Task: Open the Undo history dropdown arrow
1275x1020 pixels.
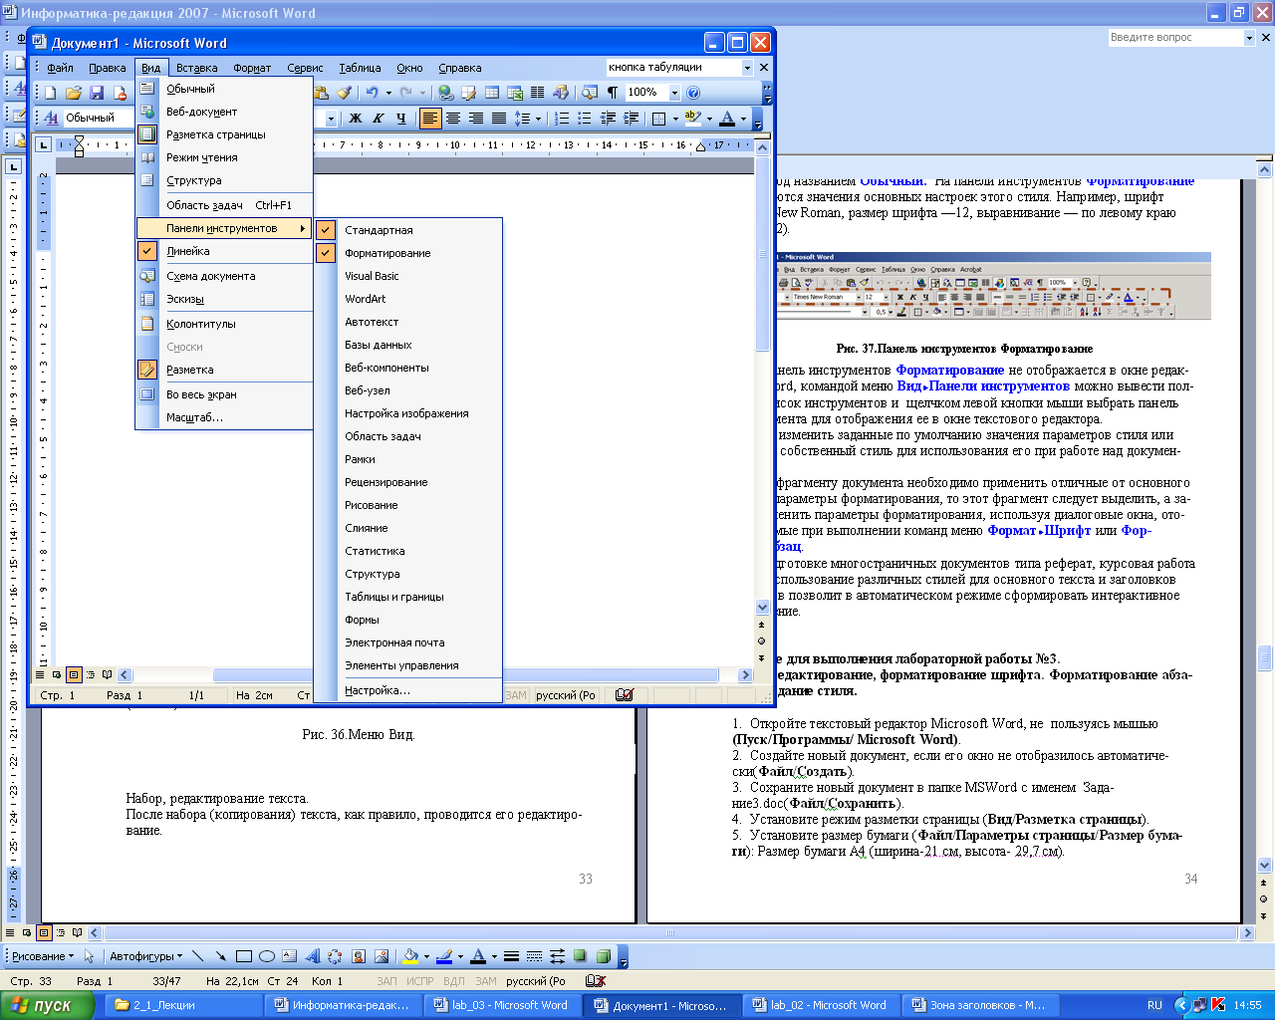Action: point(386,93)
